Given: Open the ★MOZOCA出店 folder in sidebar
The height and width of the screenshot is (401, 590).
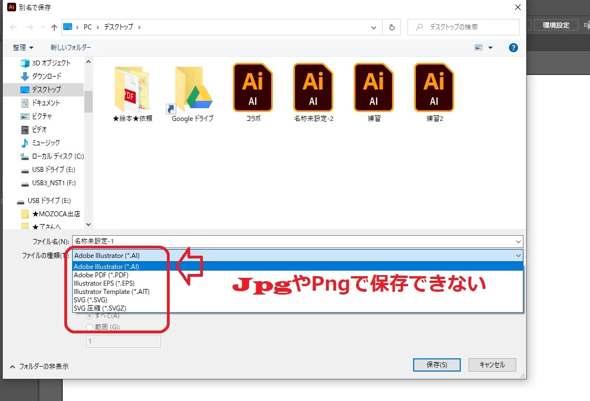Looking at the screenshot, I should 51,214.
